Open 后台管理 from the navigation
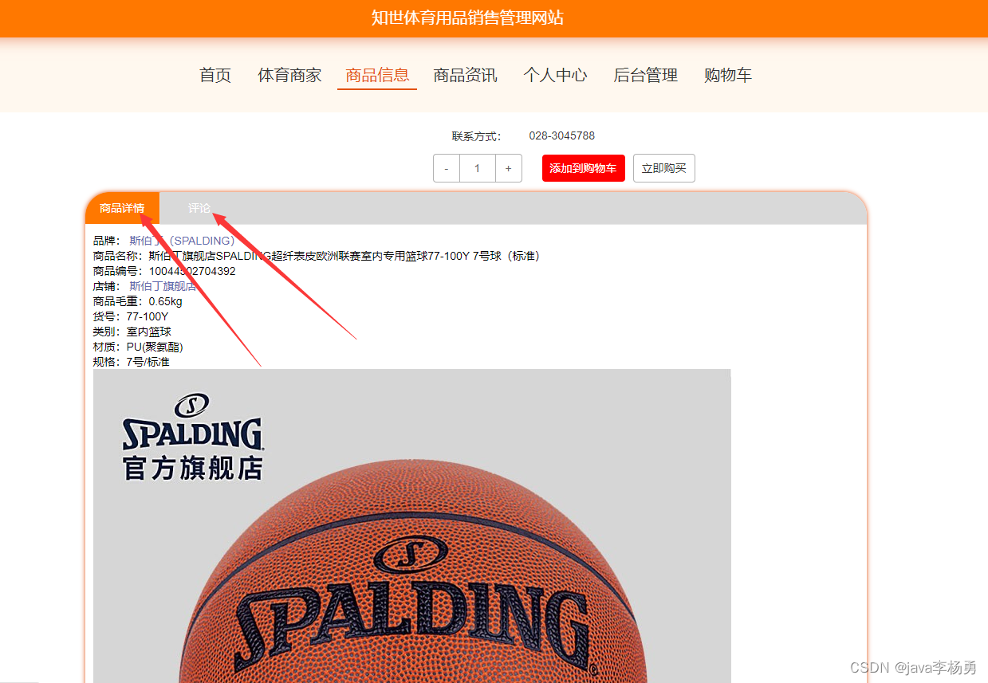The width and height of the screenshot is (988, 683). tap(645, 76)
